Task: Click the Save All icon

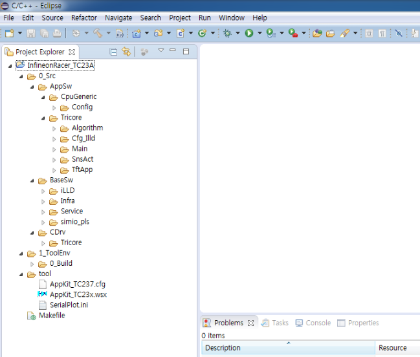Action: click(44, 33)
